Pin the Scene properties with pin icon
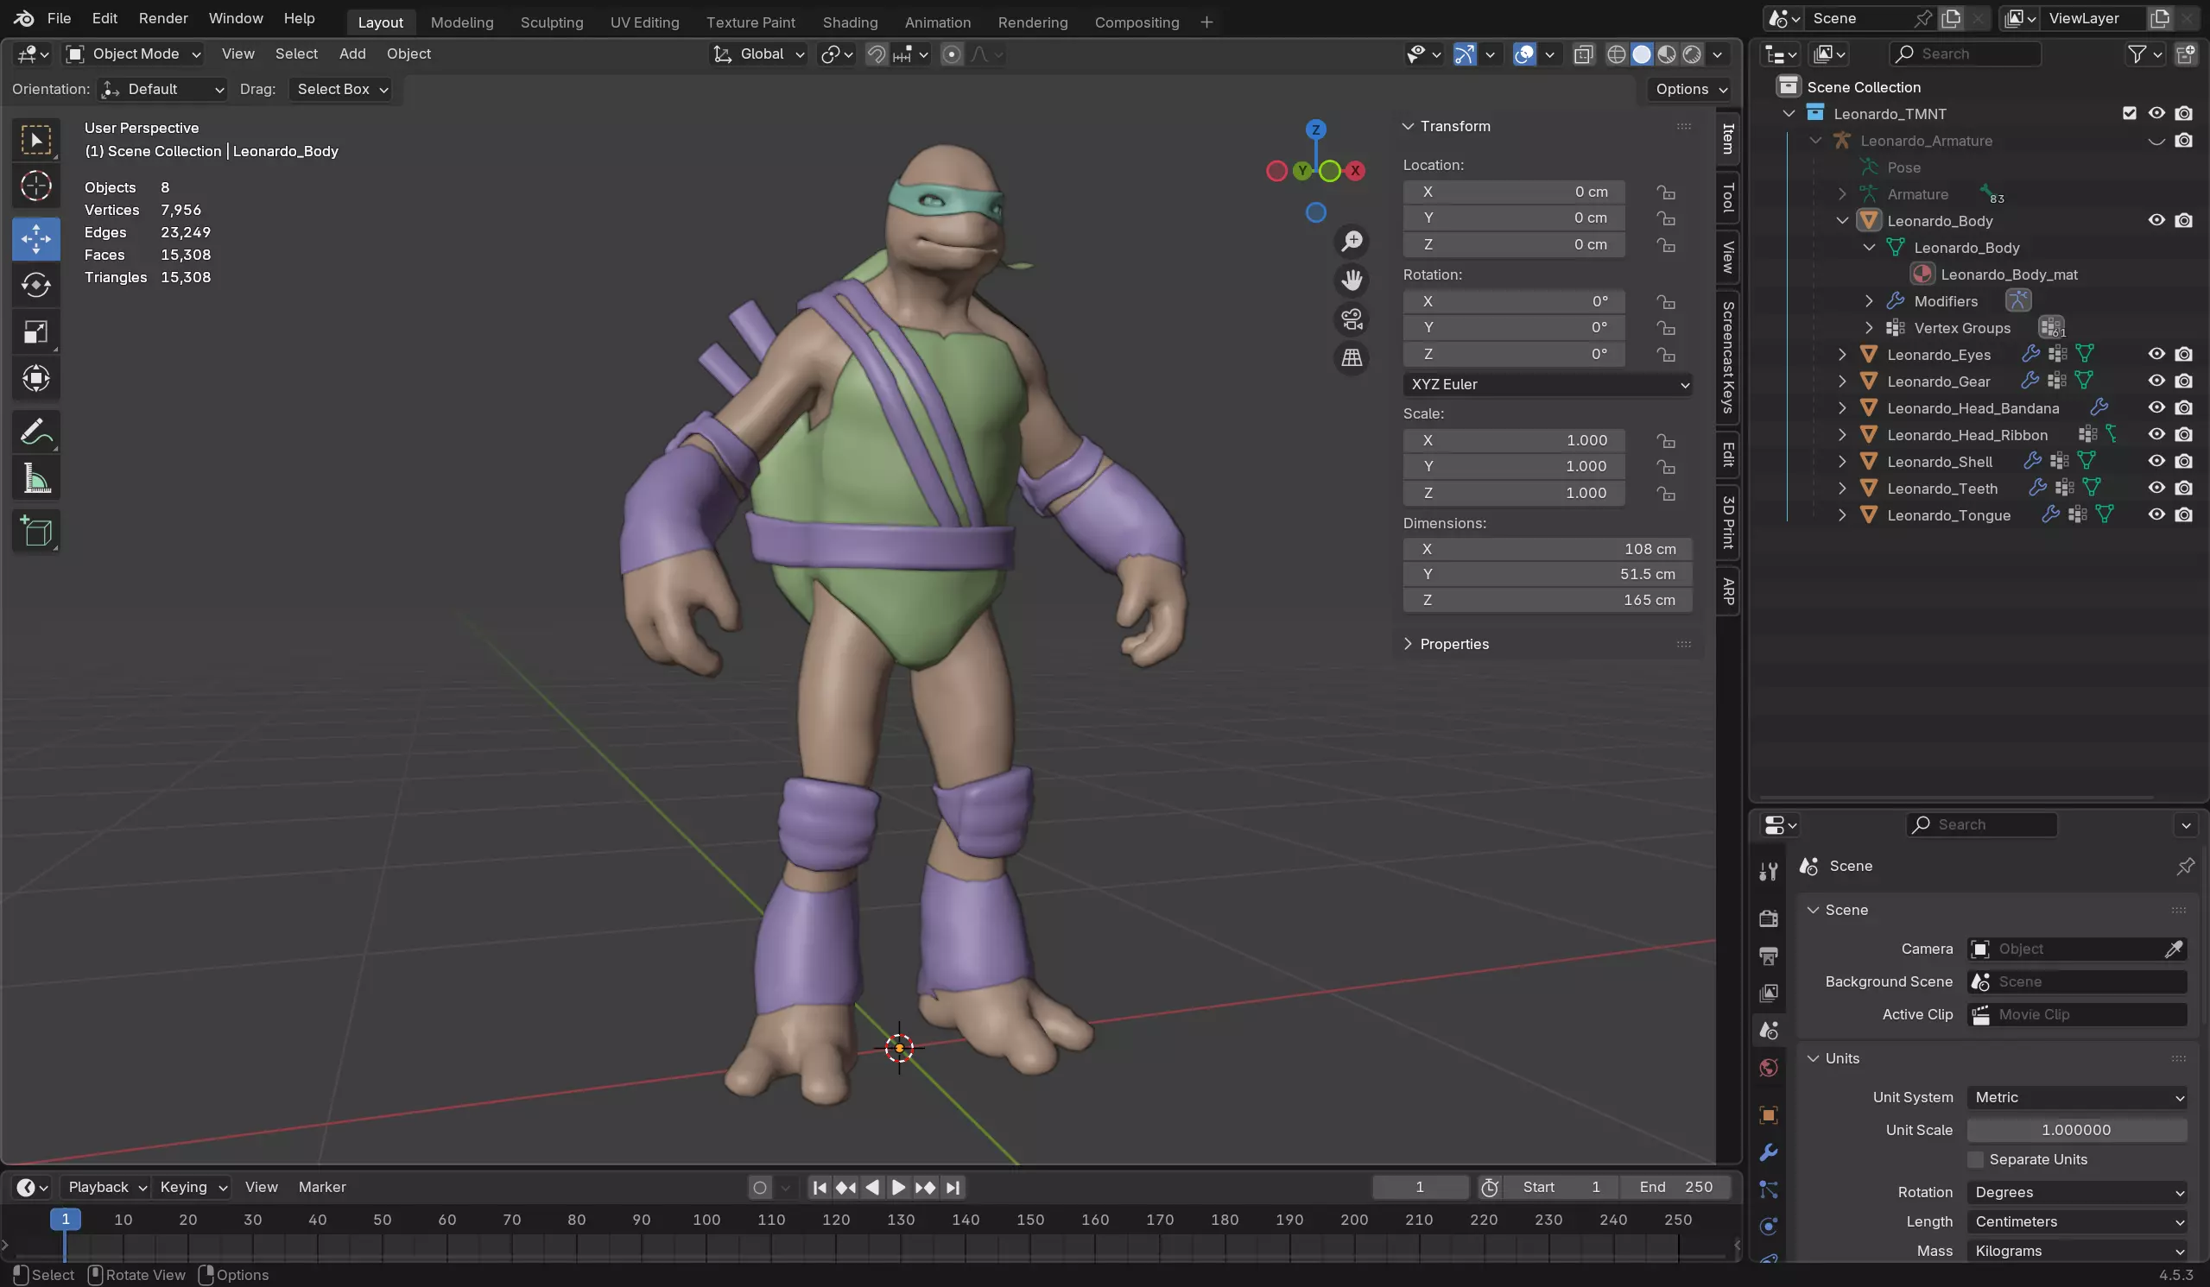This screenshot has width=2210, height=1287. tap(2185, 866)
